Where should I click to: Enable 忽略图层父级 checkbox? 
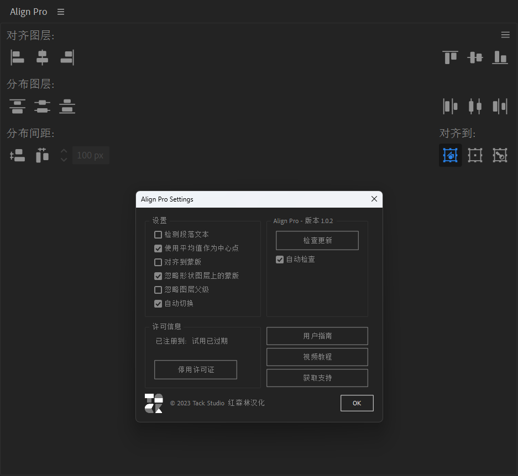coord(158,290)
